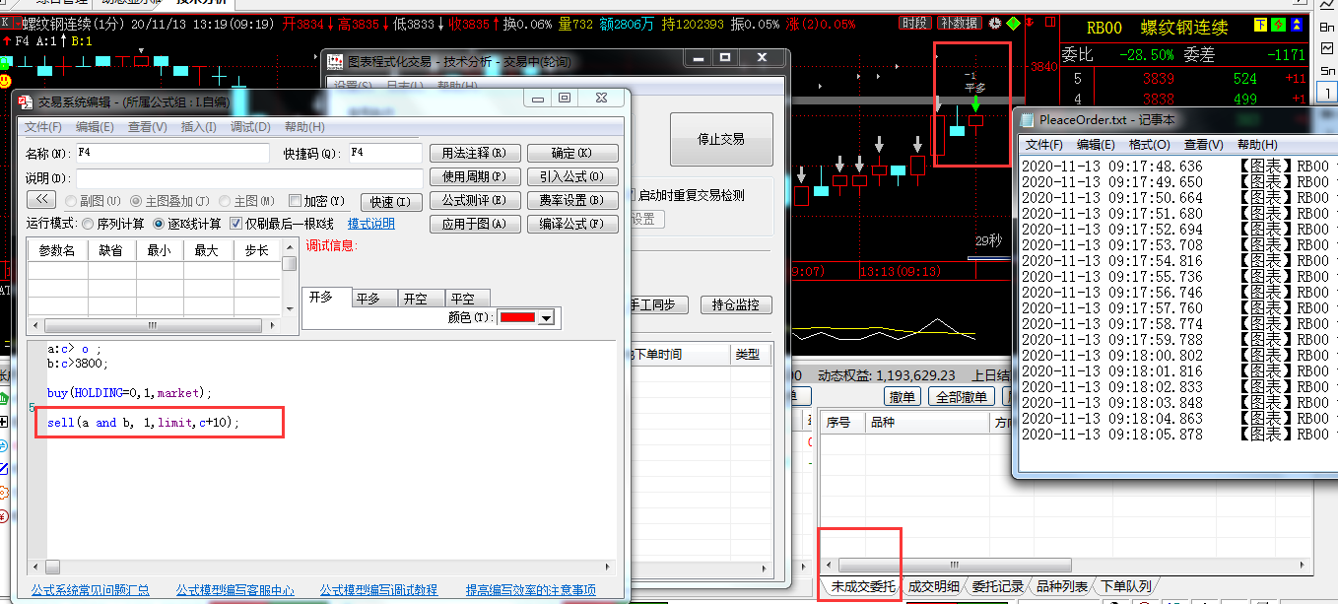Switch to the 开空 tab
This screenshot has width=1338, height=604.
420,298
